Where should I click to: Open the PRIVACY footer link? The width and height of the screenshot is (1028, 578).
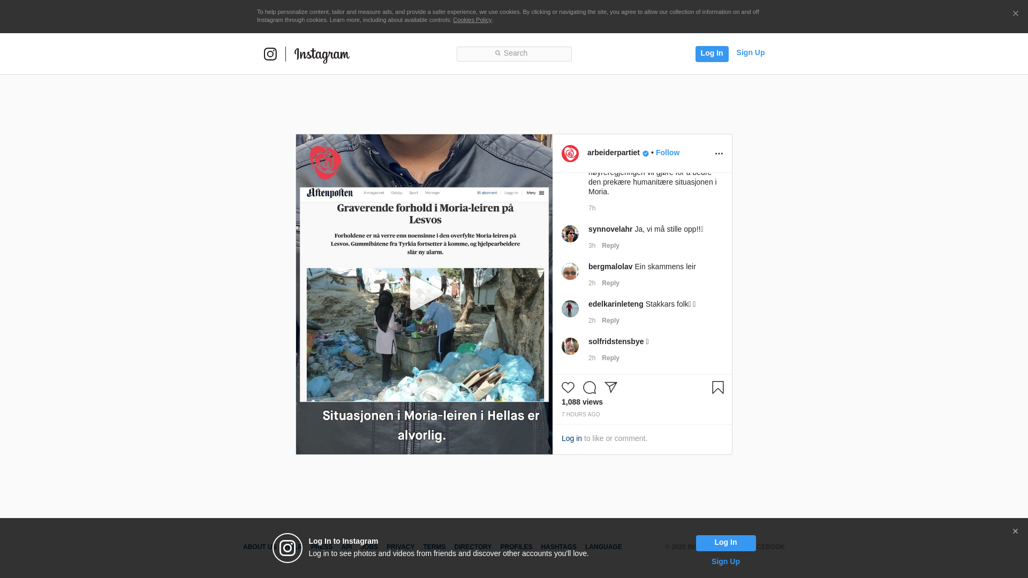pos(400,547)
